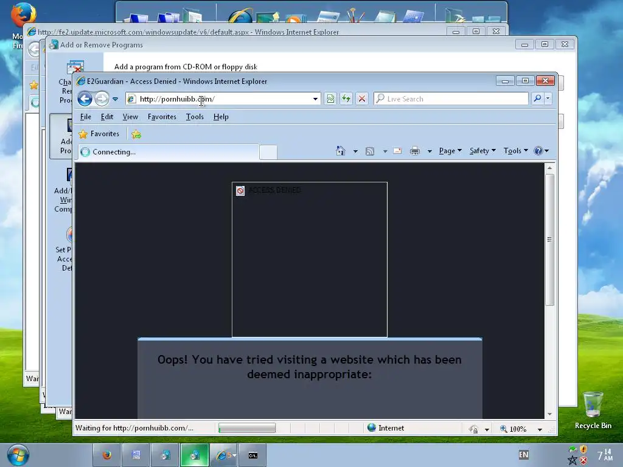Expand the Feeds dropdown arrow
Image resolution: width=623 pixels, height=467 pixels.
click(385, 151)
